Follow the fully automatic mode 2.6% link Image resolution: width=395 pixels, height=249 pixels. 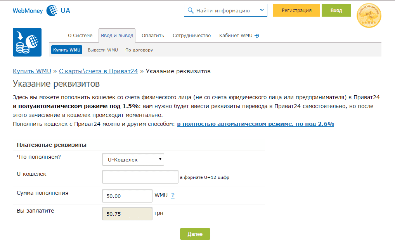(x=256, y=124)
